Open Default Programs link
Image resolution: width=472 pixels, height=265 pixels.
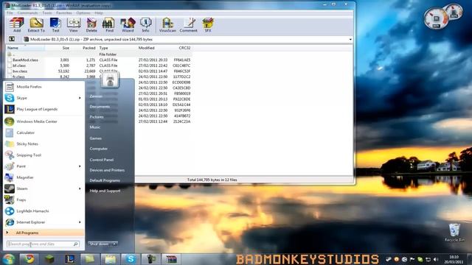click(105, 180)
